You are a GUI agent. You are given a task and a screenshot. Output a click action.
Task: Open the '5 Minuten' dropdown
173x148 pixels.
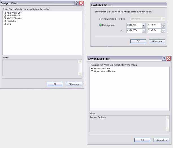[163, 19]
